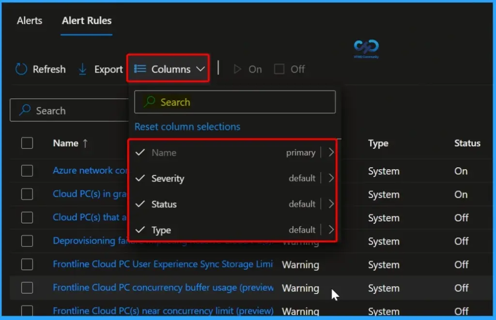Screen dimensions: 496x320
Task: Expand the Type column options chevron
Action: [x=331, y=230]
